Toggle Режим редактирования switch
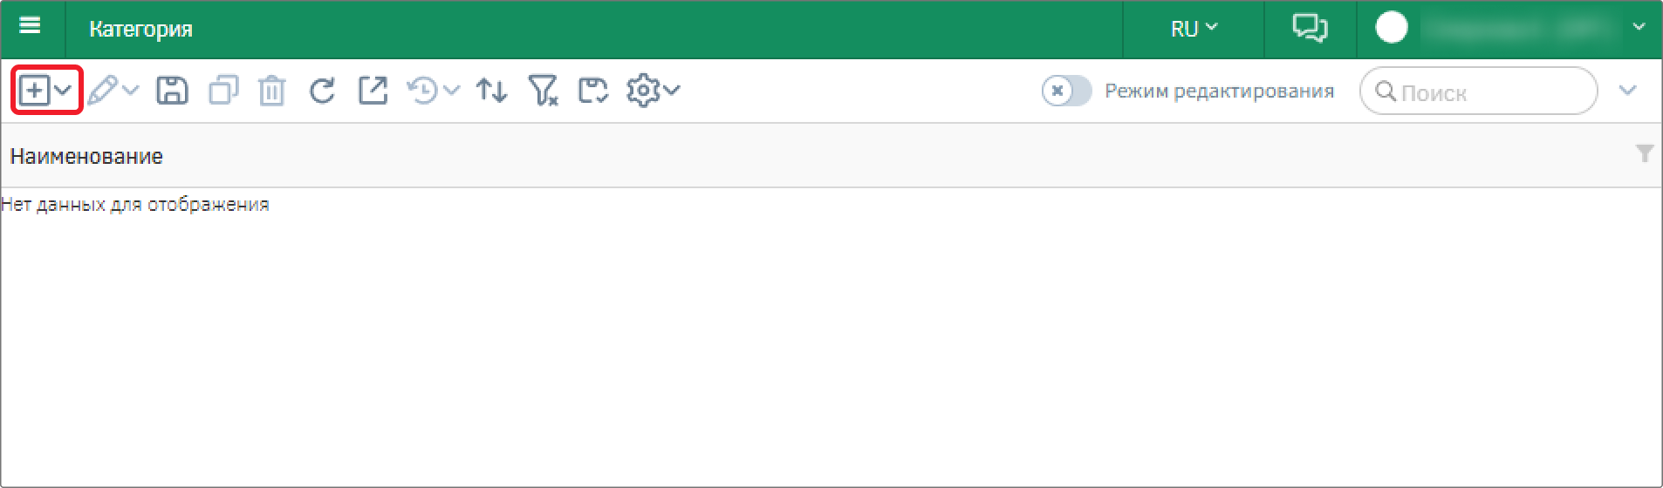1663x488 pixels. 1066,91
